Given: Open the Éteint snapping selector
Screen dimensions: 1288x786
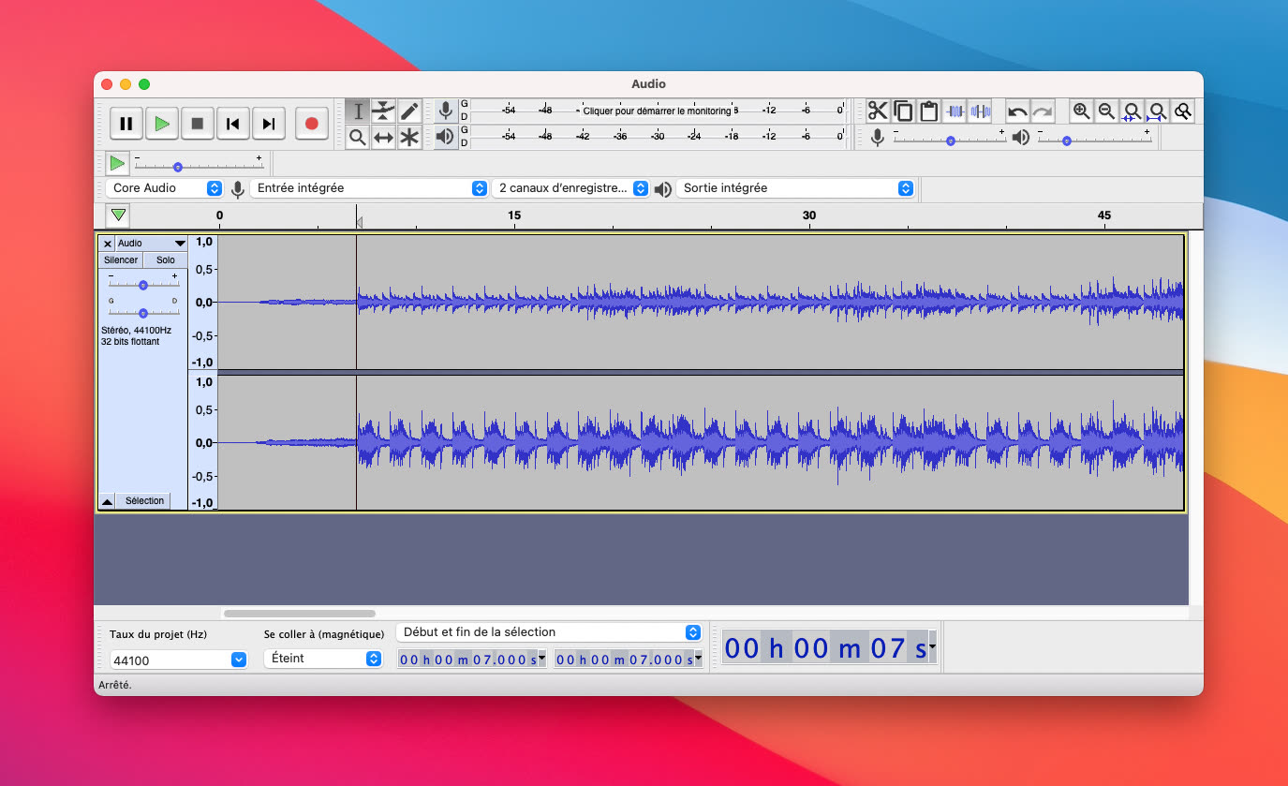Looking at the screenshot, I should tap(323, 659).
